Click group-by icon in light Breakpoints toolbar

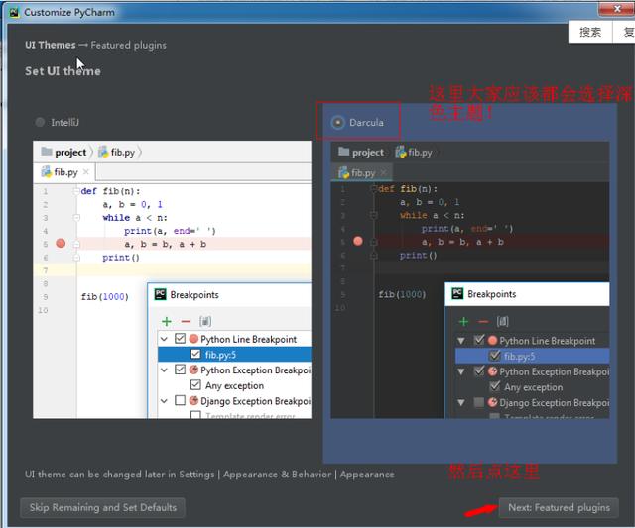pos(205,321)
